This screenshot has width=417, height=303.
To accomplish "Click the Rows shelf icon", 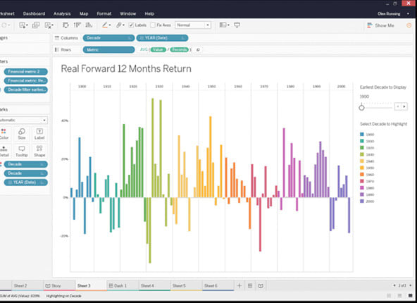I will (x=56, y=50).
